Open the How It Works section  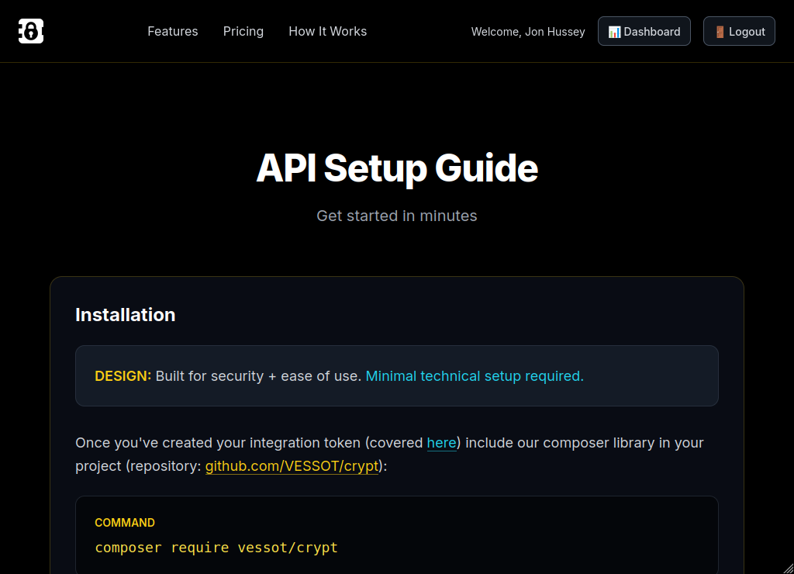(x=327, y=31)
